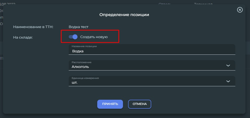Cancel using the ОТМЕНА button
Image resolution: width=250 pixels, height=118 pixels.
(139, 104)
